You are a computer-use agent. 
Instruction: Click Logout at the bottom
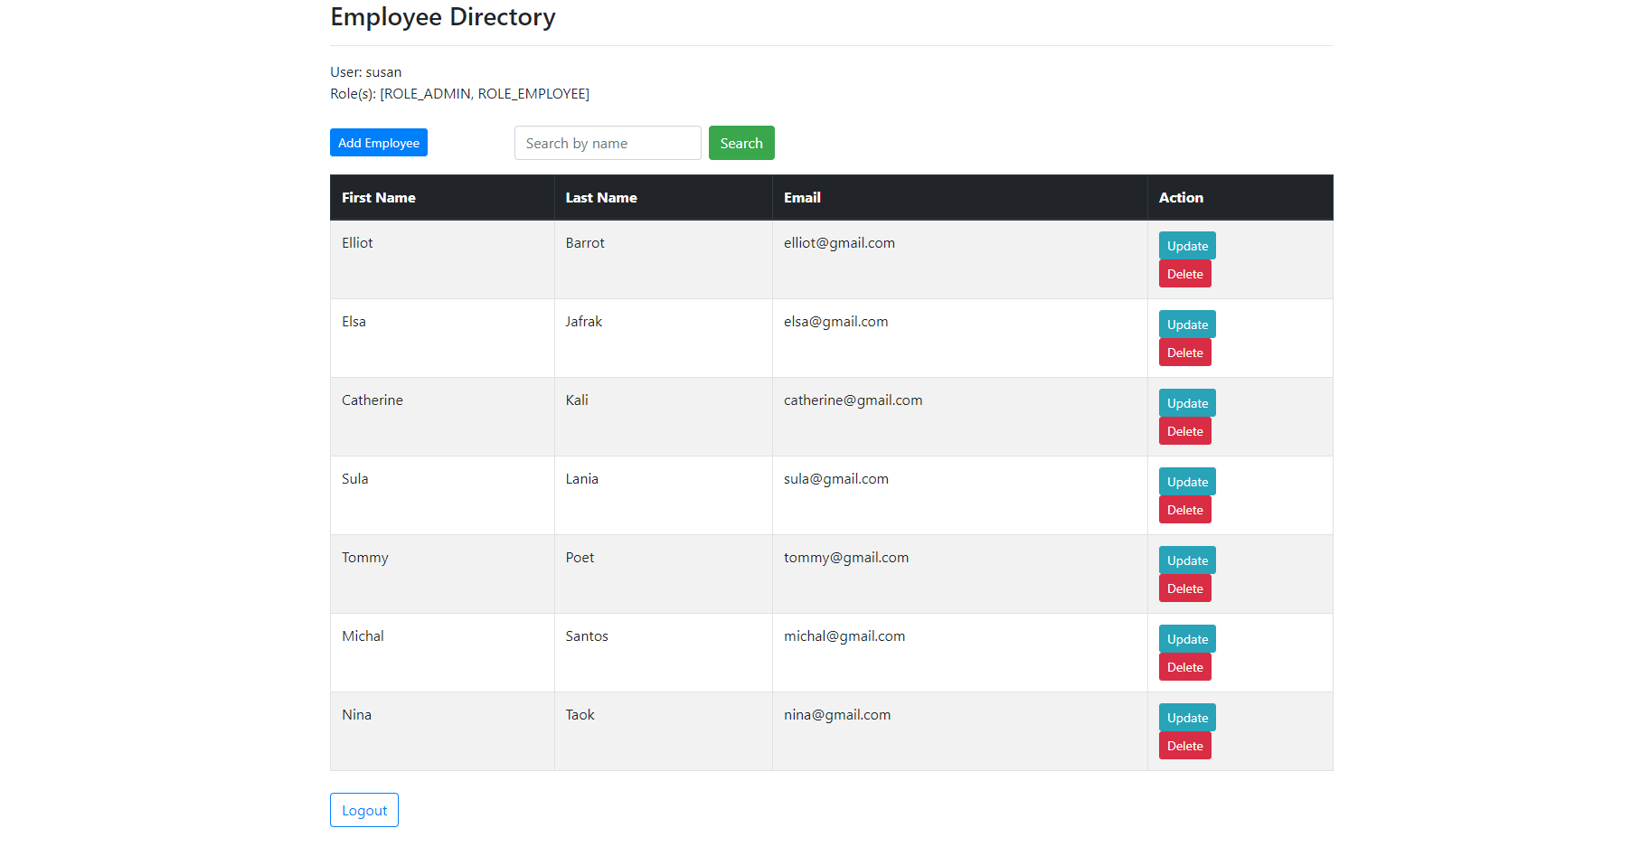(363, 810)
